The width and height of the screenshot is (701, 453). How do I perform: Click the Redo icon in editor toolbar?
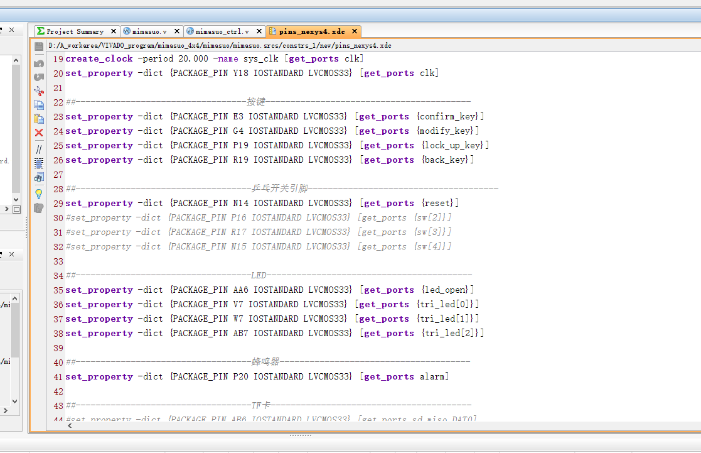point(39,77)
